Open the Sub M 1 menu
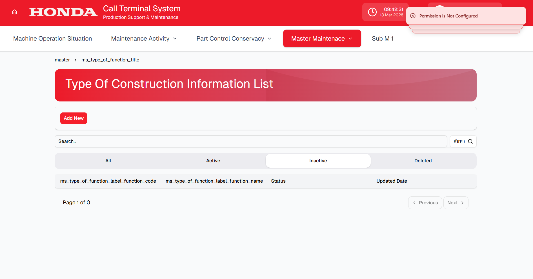Viewport: 533px width, 279px height. [382, 39]
